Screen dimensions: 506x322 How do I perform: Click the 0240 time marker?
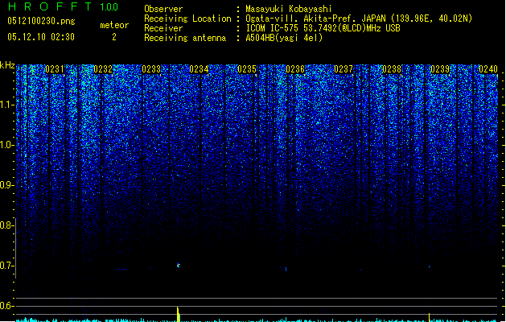pyautogui.click(x=488, y=69)
